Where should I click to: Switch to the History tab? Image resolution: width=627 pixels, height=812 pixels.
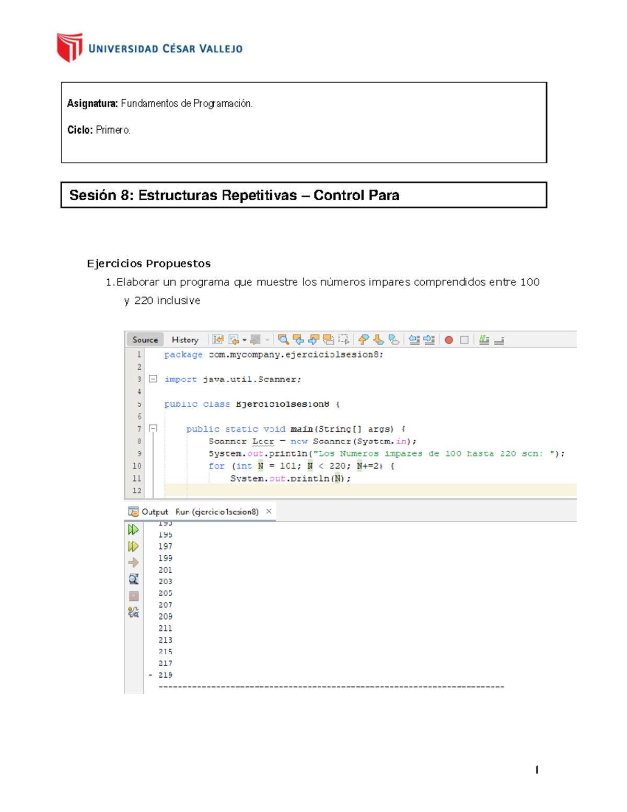[185, 340]
